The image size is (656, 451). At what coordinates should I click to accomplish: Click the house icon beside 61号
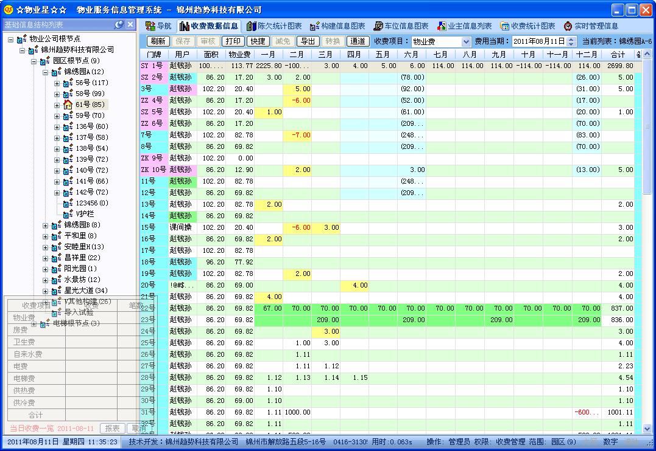coord(68,105)
